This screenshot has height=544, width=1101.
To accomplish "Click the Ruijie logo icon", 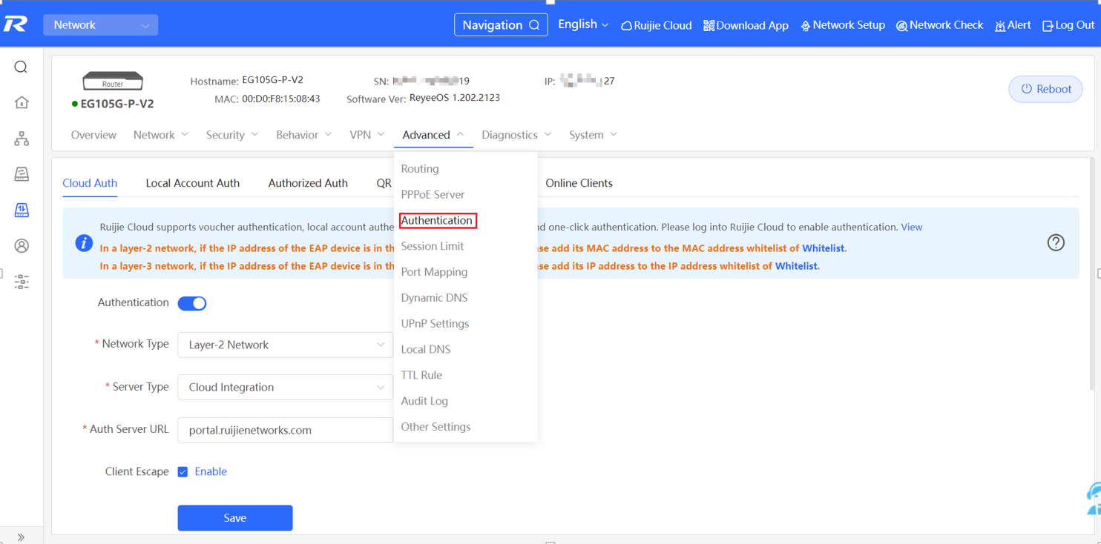I will pos(16,24).
